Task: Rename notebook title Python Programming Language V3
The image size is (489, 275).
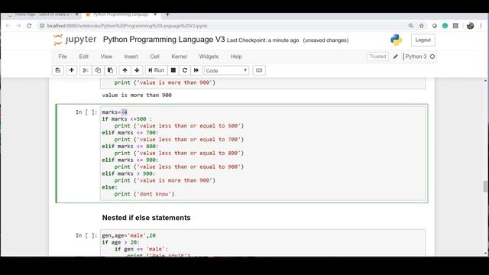Action: point(164,40)
